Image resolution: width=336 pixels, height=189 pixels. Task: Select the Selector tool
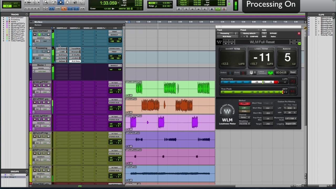[x=60, y=2]
